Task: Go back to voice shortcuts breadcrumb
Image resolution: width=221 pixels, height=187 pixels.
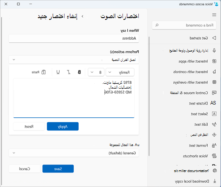Action: click(120, 16)
